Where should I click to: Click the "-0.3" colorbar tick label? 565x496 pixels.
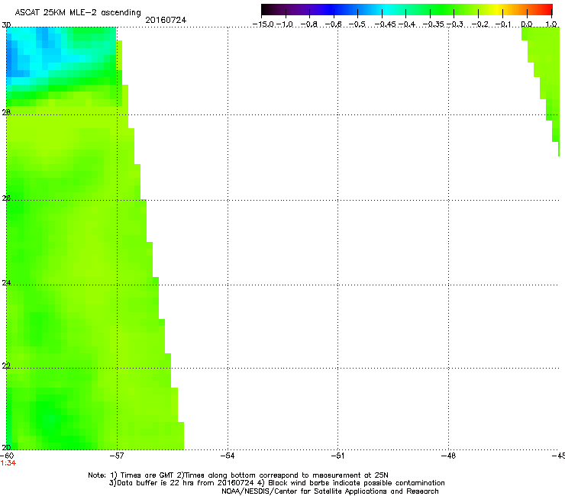point(455,24)
